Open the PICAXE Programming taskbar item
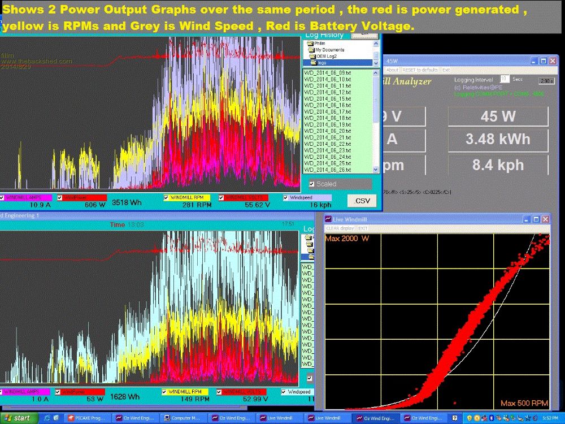 pos(89,418)
